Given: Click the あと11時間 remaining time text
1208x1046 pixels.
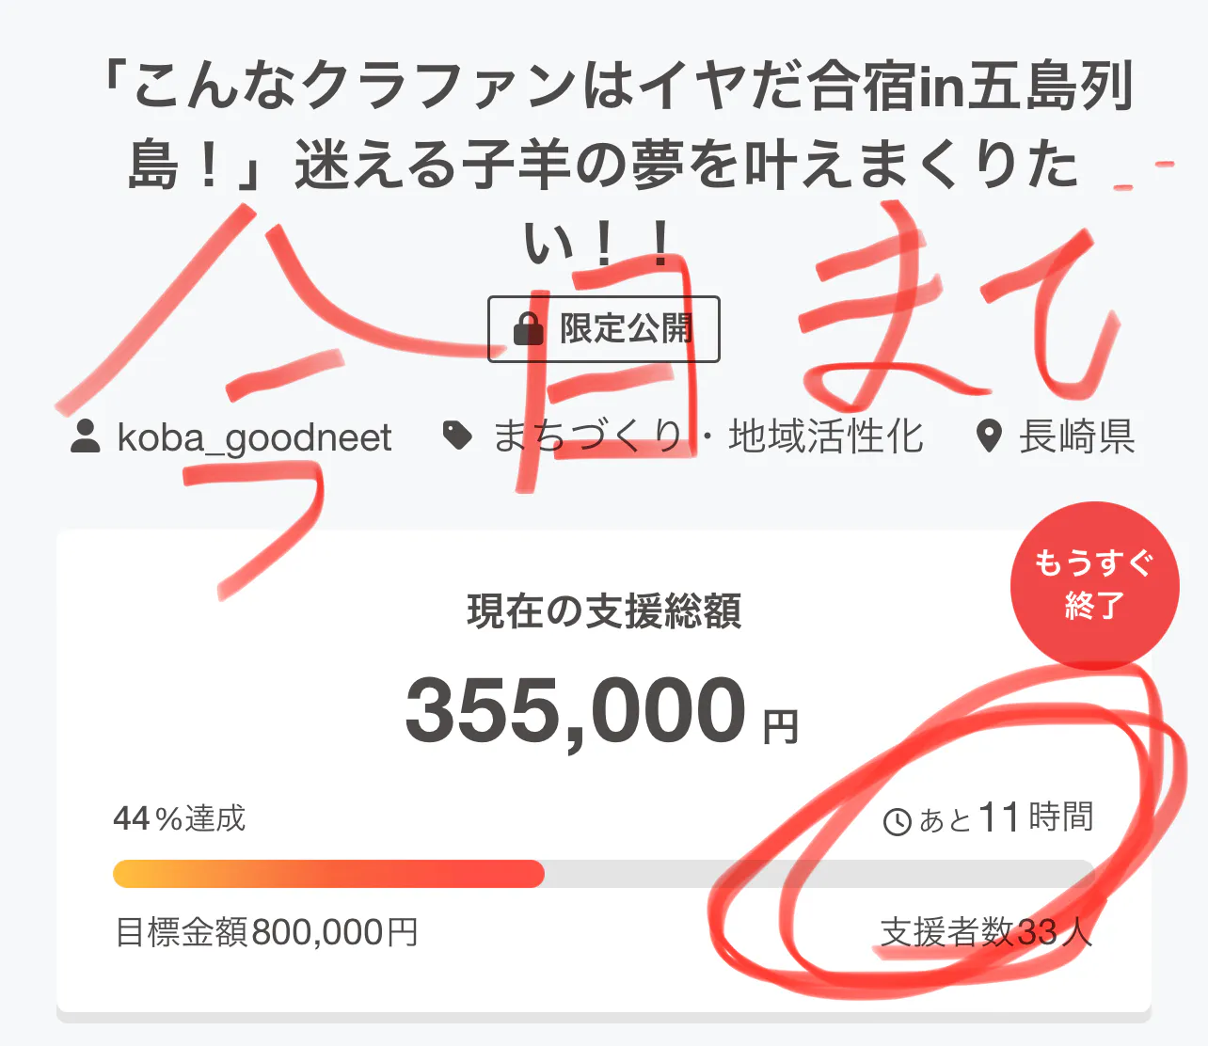Looking at the screenshot, I should click(x=1006, y=817).
